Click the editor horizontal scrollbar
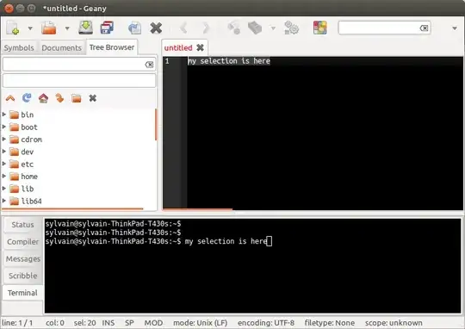Screen dimensions: 465x329 197,209
